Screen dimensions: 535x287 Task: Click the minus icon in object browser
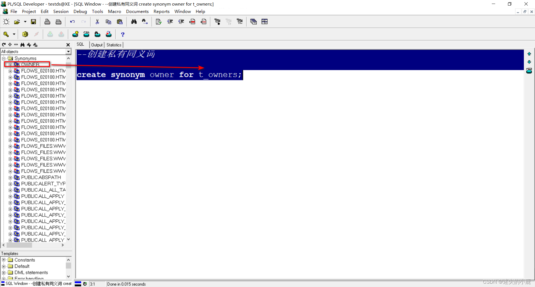(x=16, y=45)
